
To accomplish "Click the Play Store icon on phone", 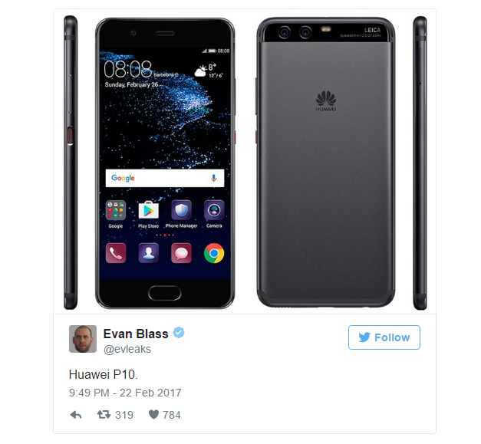I will [149, 210].
